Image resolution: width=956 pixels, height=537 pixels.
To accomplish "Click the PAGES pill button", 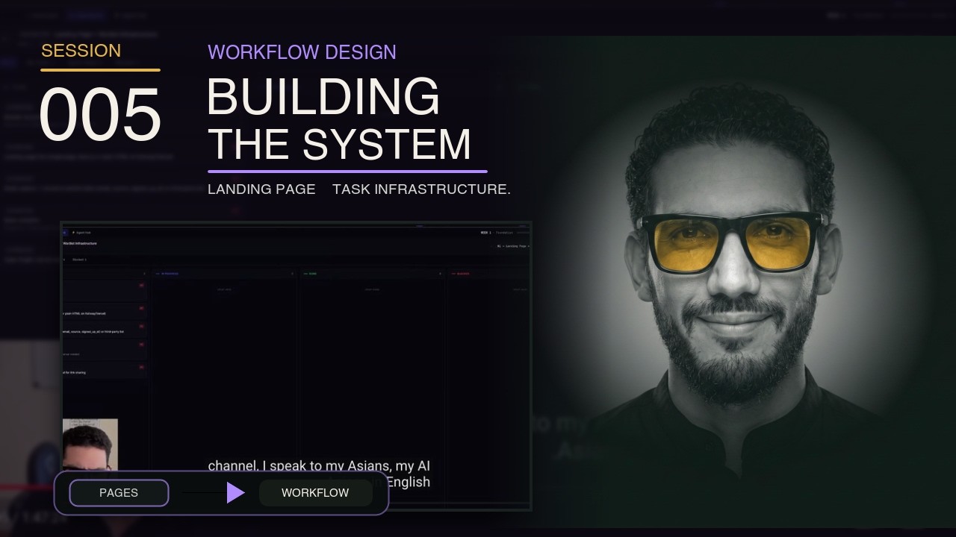I will click(x=119, y=493).
